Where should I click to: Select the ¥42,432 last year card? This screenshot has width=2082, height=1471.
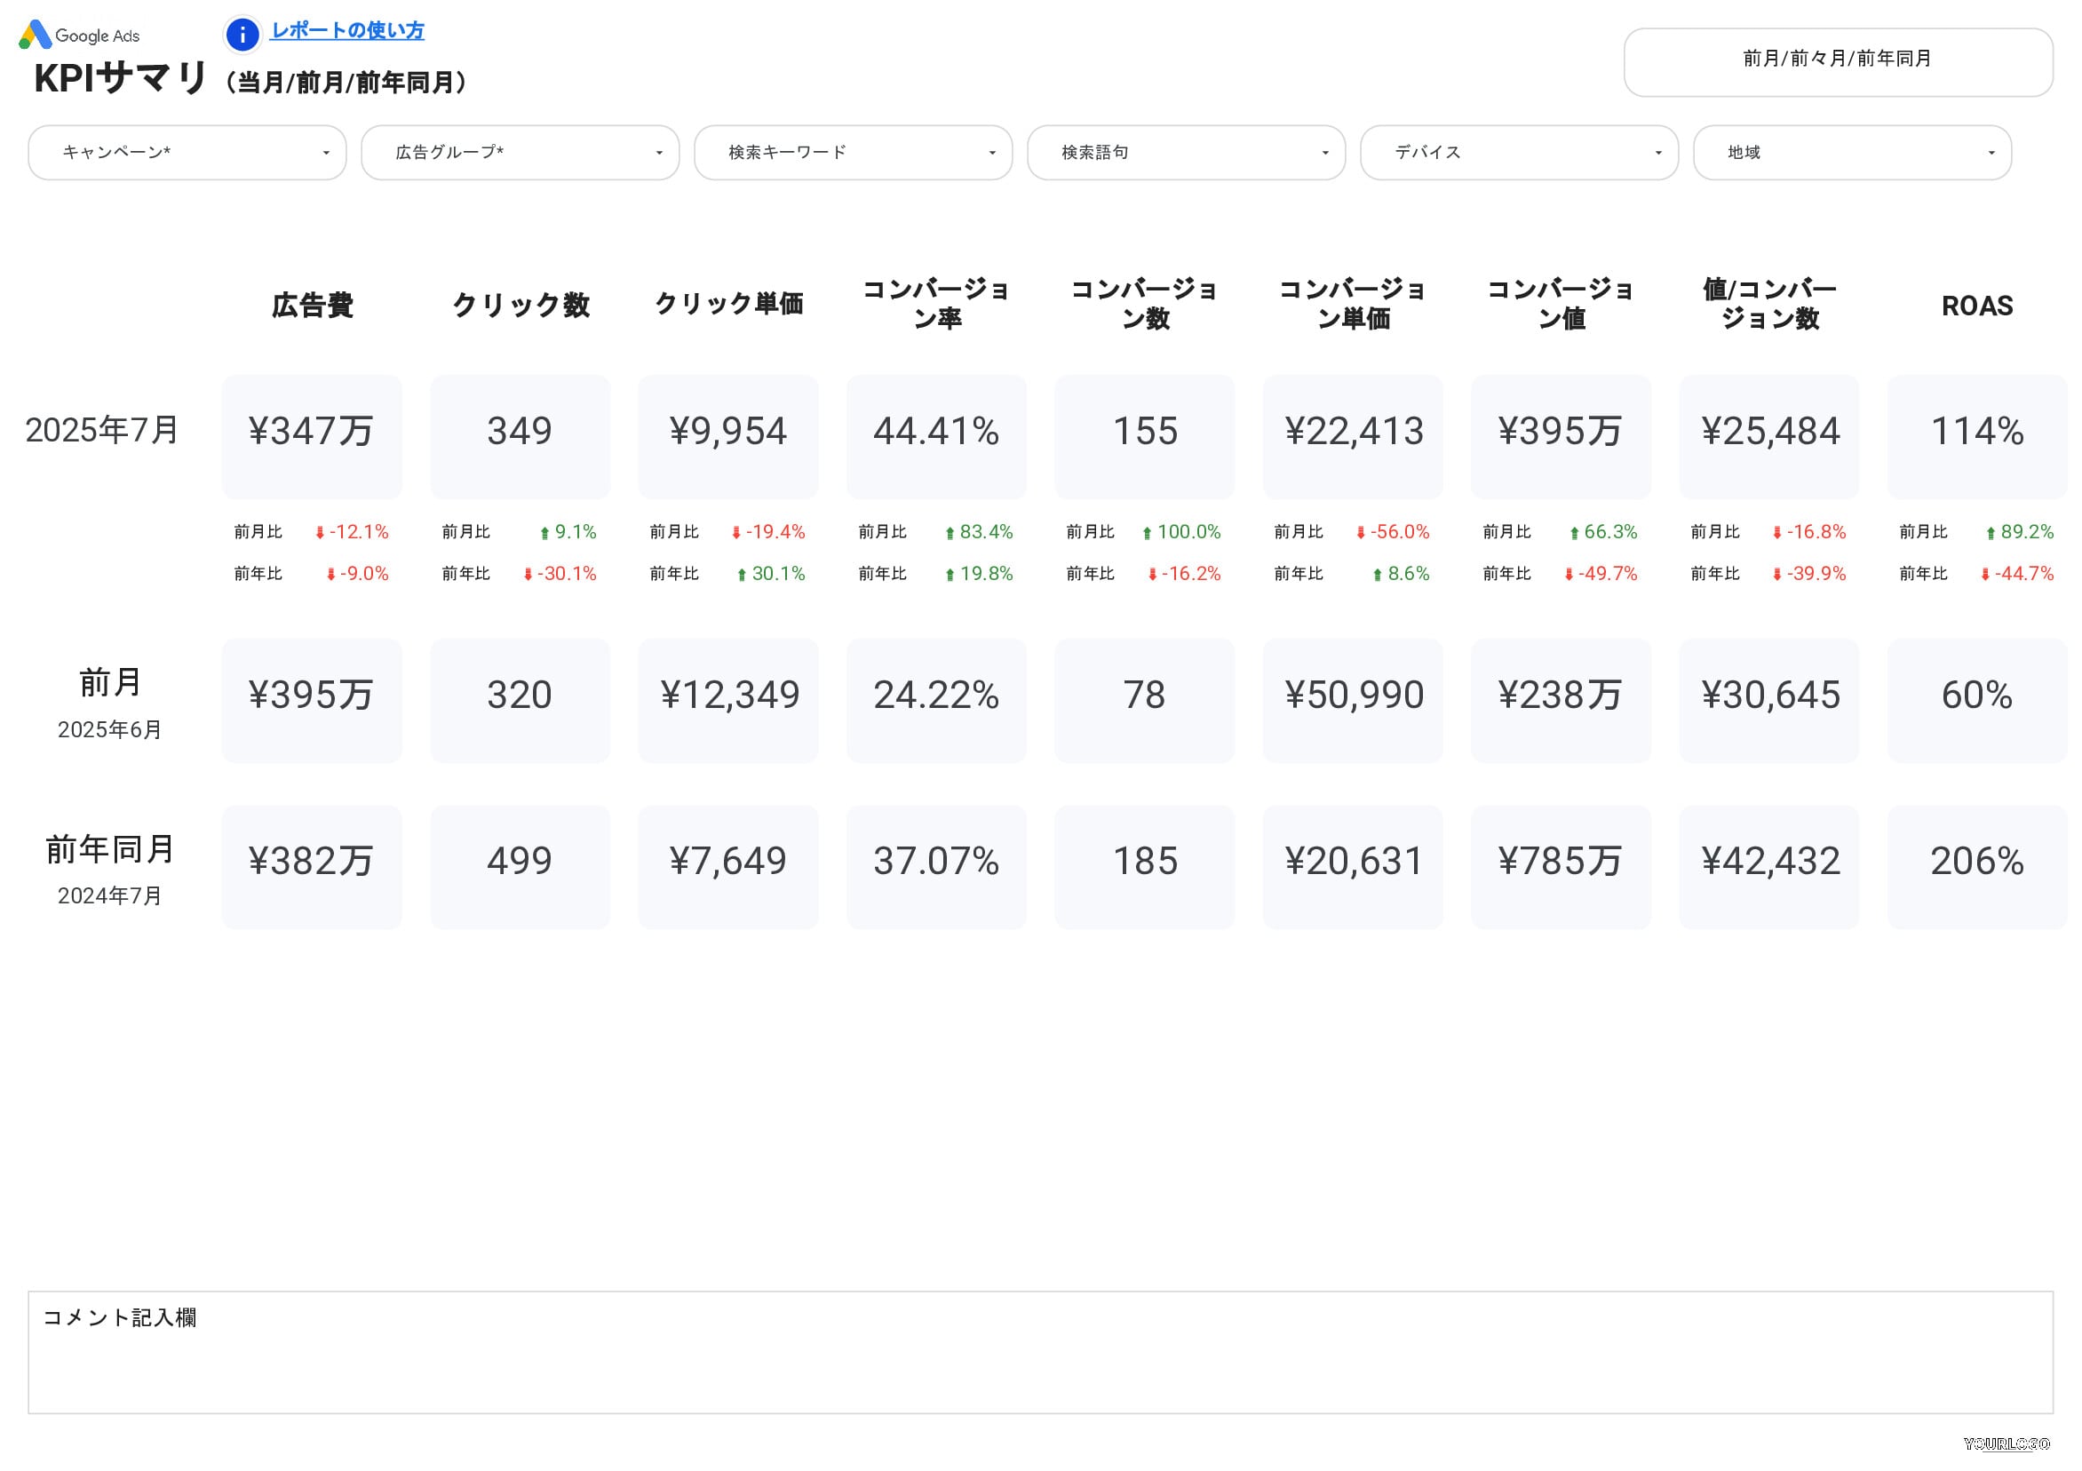click(x=1769, y=867)
